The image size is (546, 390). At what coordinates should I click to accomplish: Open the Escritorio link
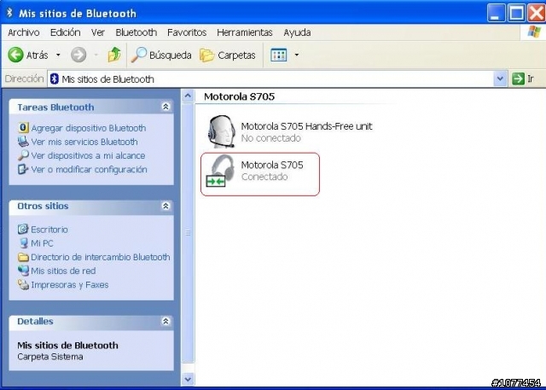pyautogui.click(x=49, y=230)
